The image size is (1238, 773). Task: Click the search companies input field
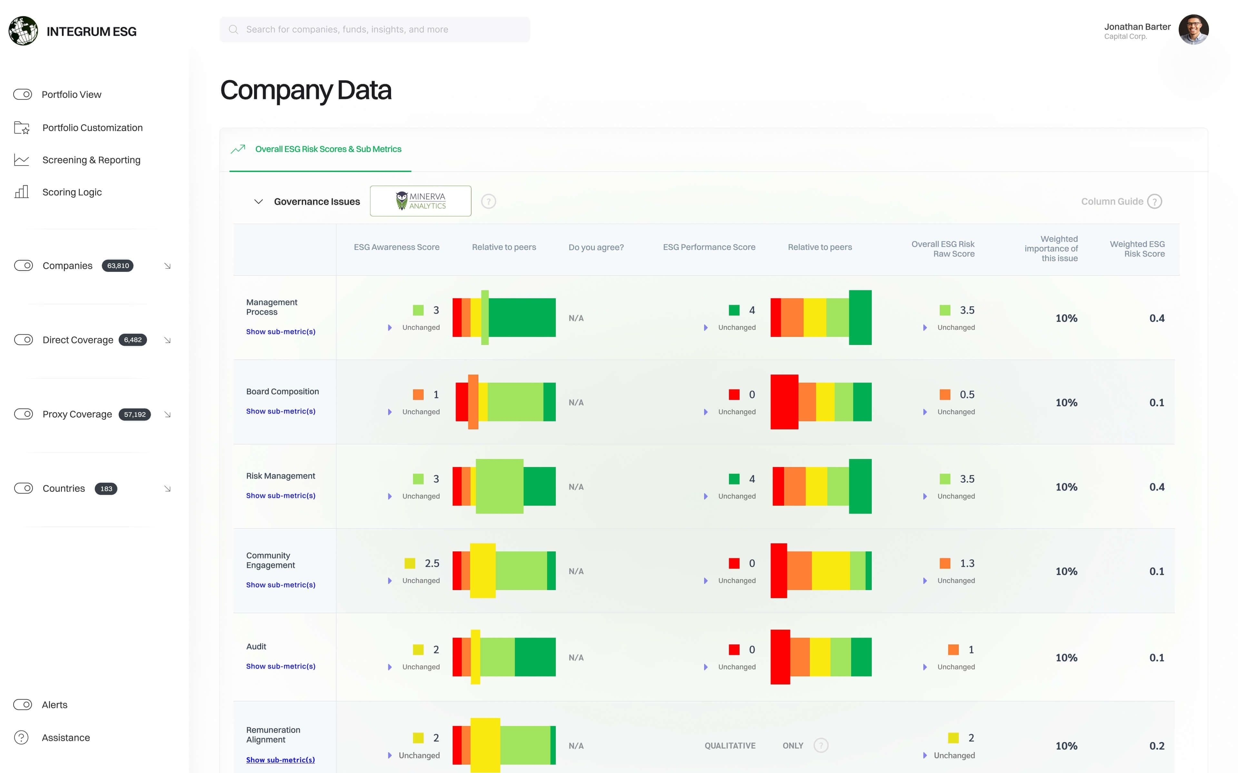[375, 29]
